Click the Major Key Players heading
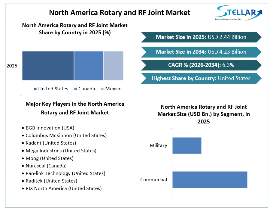The height and width of the screenshot is (212, 273). [x=75, y=108]
